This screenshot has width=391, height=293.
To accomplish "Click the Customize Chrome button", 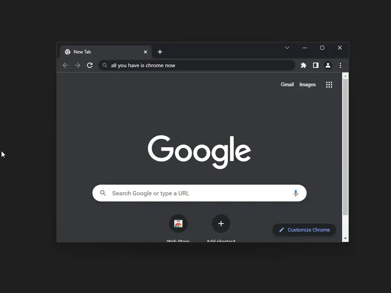I will [304, 230].
